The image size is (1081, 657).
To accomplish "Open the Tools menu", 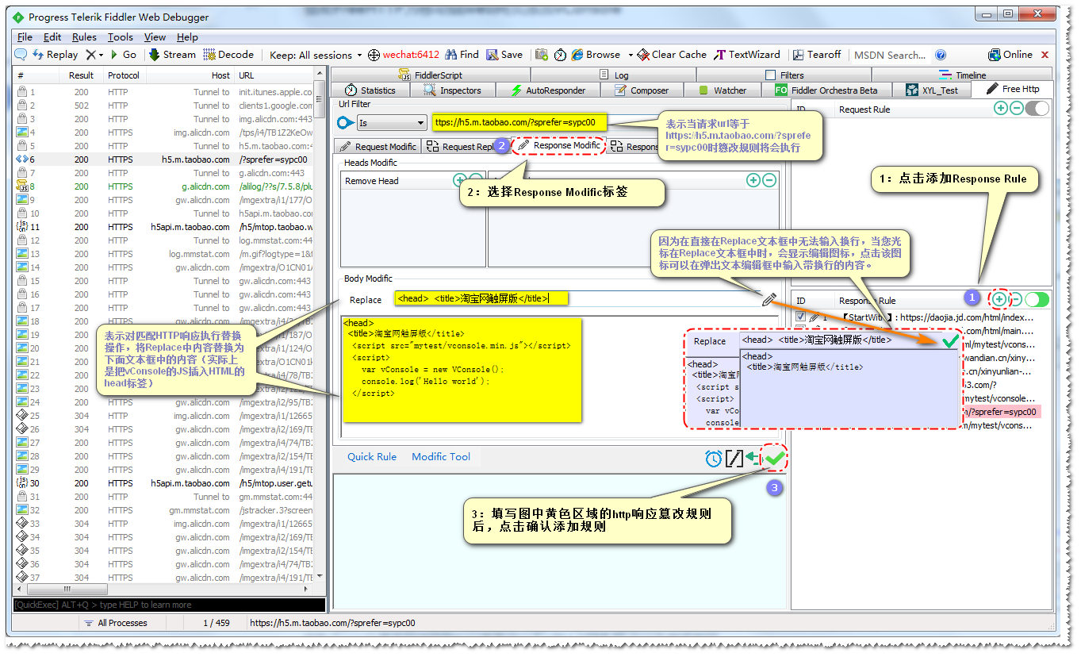I will click(121, 36).
